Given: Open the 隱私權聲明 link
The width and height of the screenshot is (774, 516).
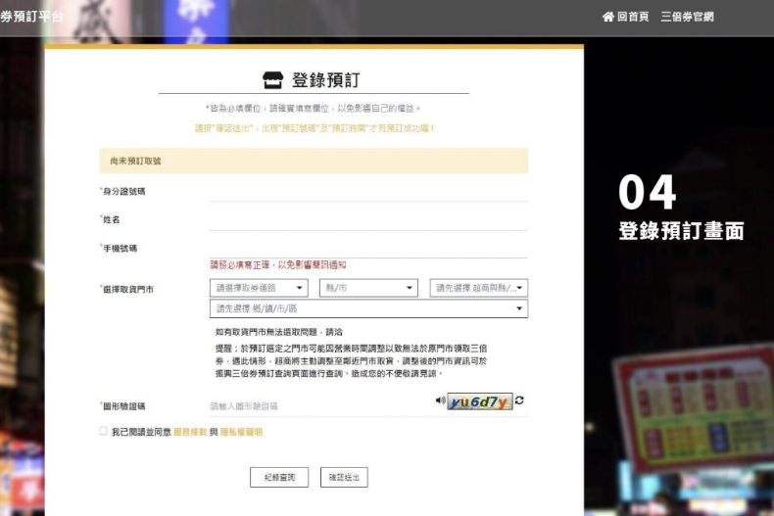Looking at the screenshot, I should pyautogui.click(x=241, y=432).
